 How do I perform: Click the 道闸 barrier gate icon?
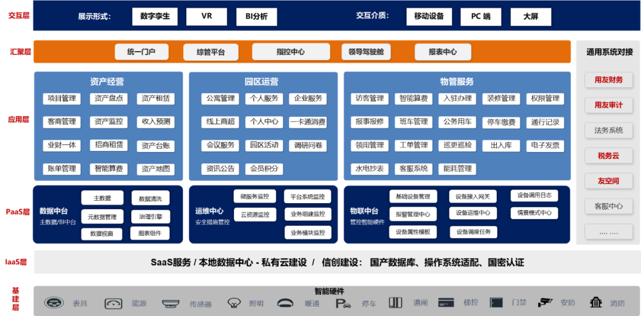tap(395, 302)
